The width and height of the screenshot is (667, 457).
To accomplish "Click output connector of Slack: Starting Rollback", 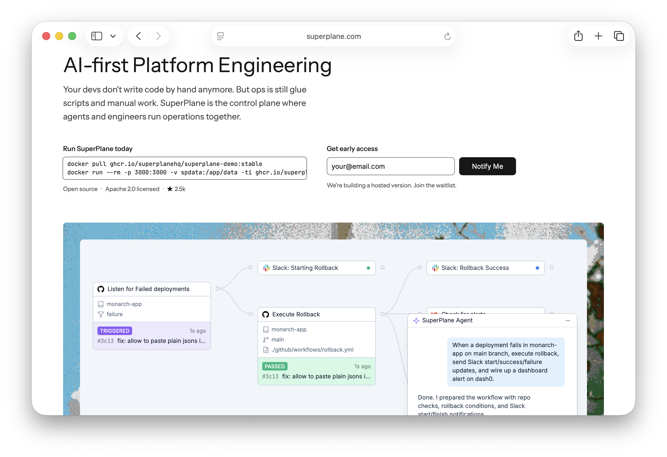I will click(x=382, y=268).
